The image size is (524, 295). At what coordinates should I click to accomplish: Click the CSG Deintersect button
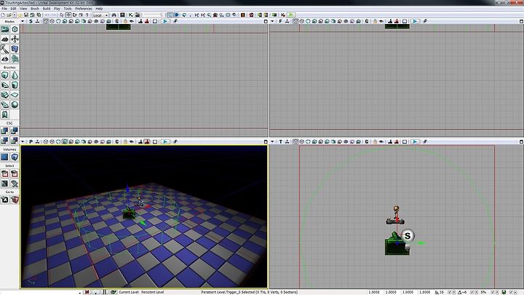tap(15, 141)
